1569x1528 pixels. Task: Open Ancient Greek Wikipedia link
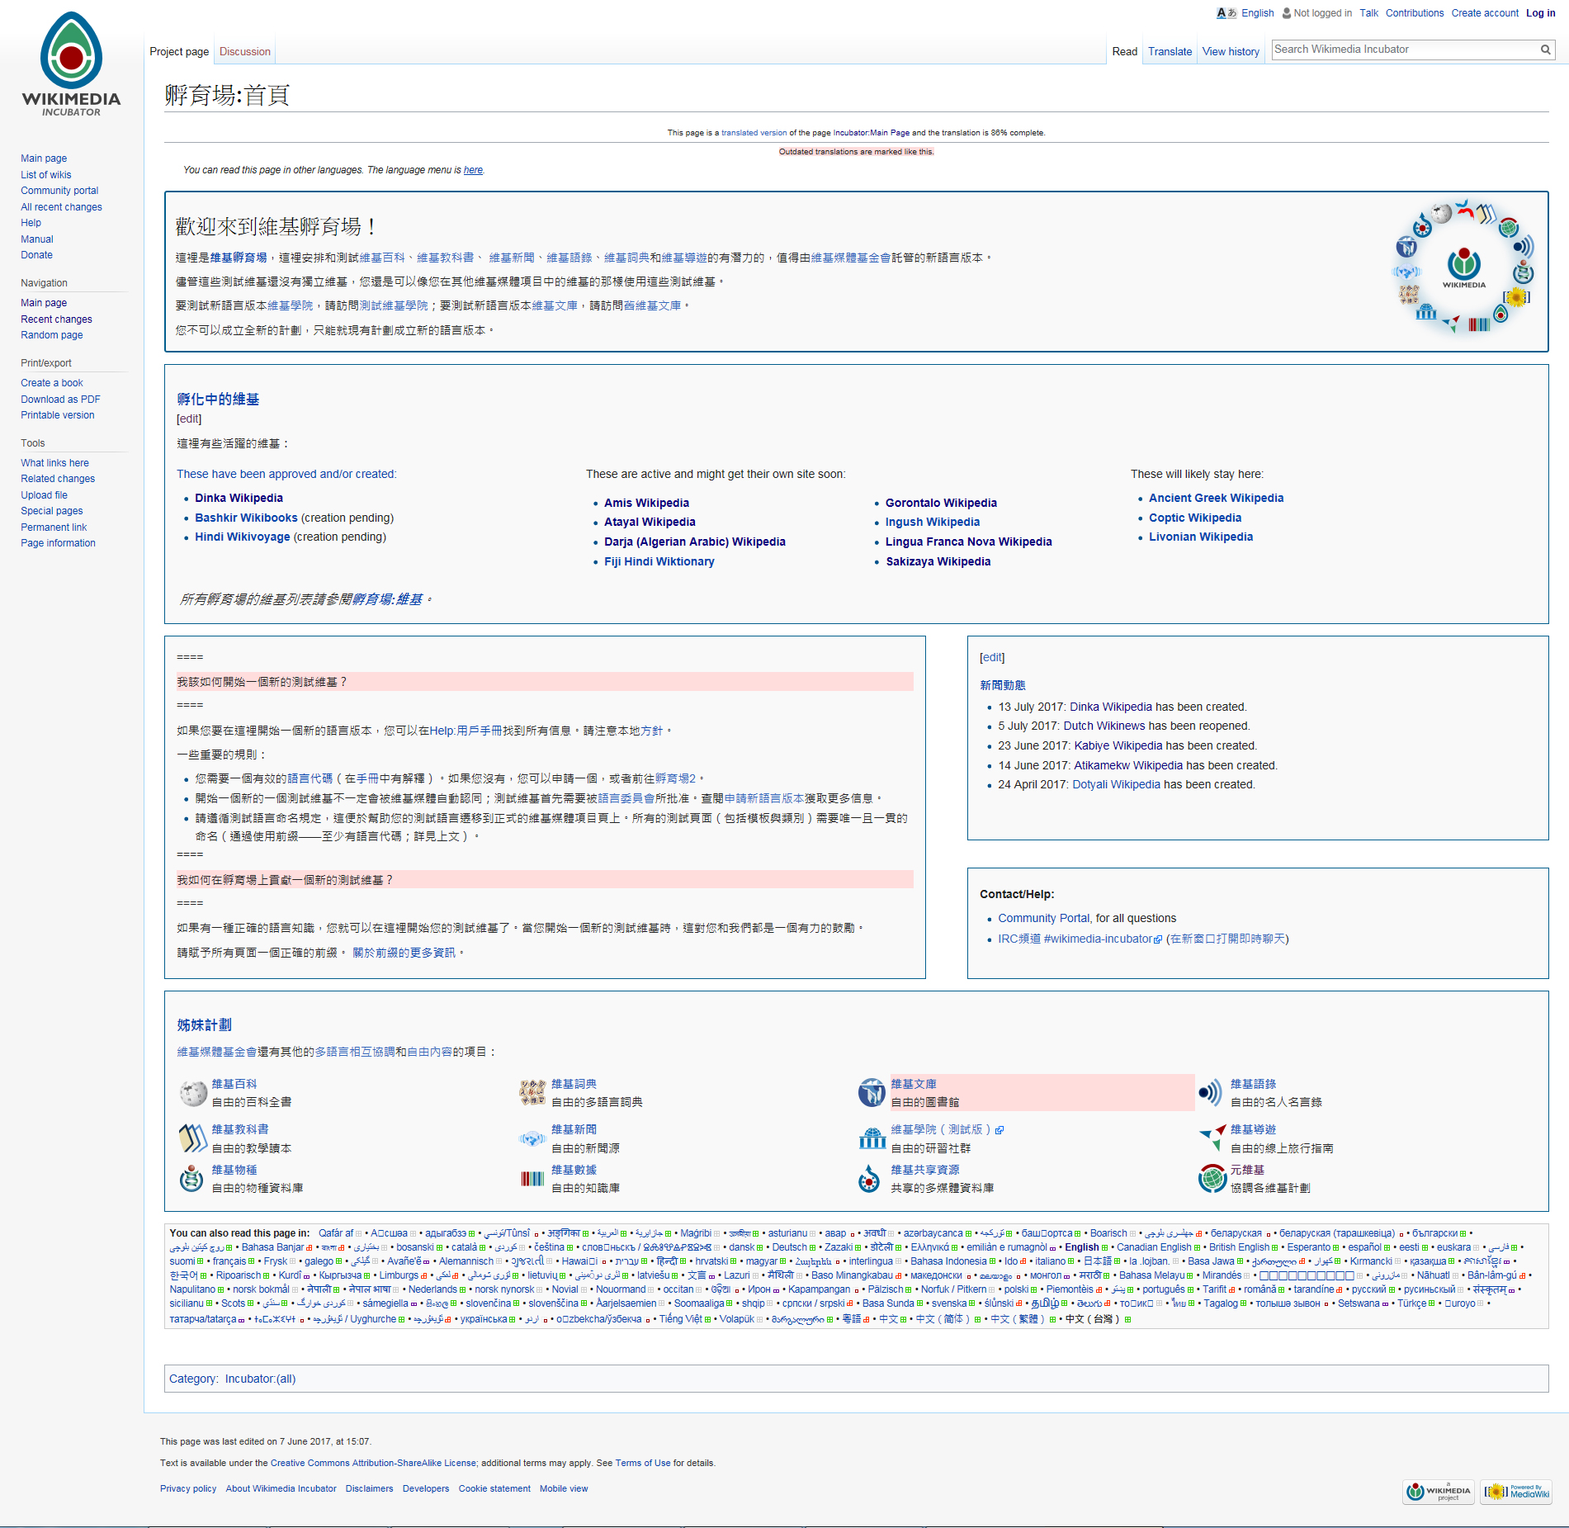pyautogui.click(x=1216, y=498)
